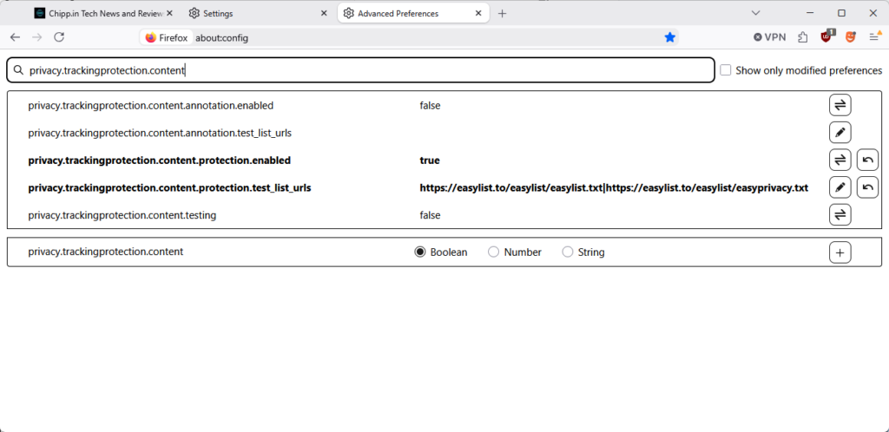Reset protection.enabled preference with the undo arrow
Screen dimensions: 889x432
867,160
